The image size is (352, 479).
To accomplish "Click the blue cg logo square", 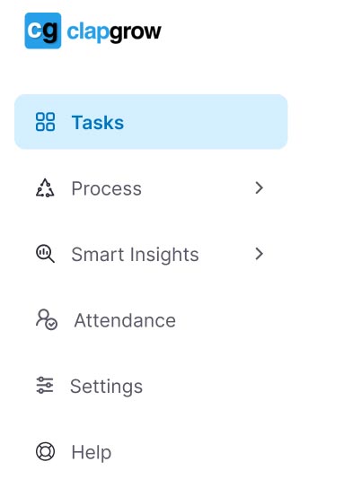I will coord(43,30).
